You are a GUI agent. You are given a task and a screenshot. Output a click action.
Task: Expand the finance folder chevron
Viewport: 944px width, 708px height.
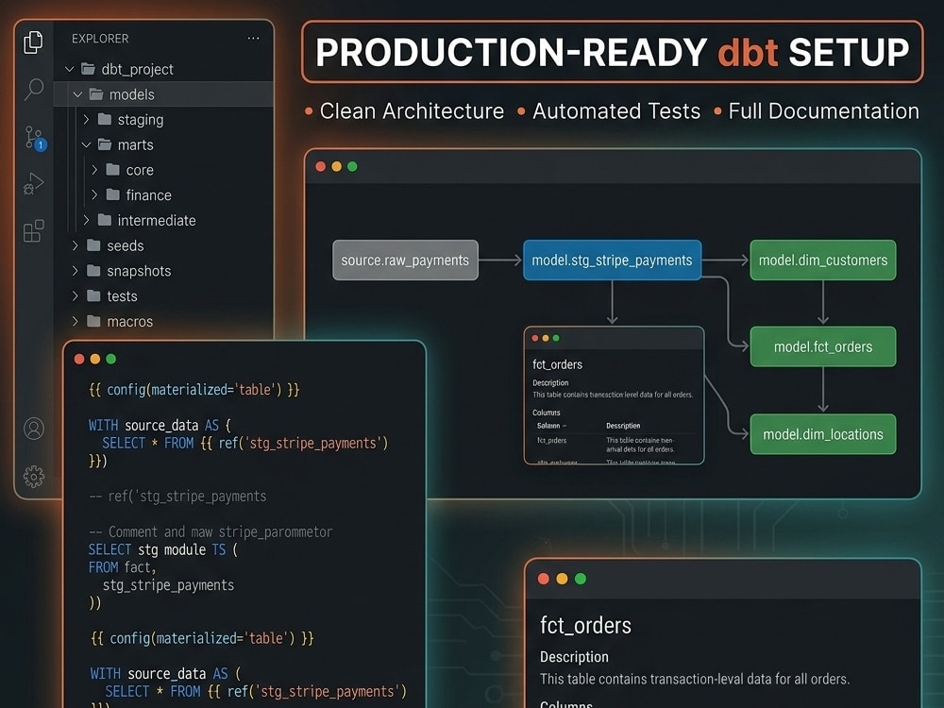pos(94,194)
